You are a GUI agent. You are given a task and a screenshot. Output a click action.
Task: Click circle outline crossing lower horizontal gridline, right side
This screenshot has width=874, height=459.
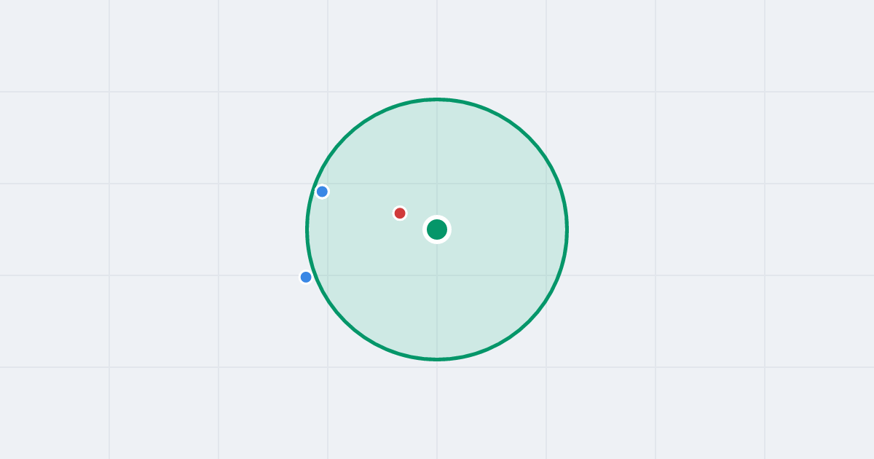[559, 275]
